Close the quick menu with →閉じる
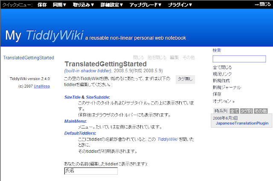 tap(263, 4)
